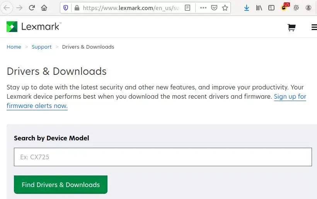Image resolution: width=317 pixels, height=199 pixels.
Task: Go forward with the browser arrow
Action: (x=19, y=8)
